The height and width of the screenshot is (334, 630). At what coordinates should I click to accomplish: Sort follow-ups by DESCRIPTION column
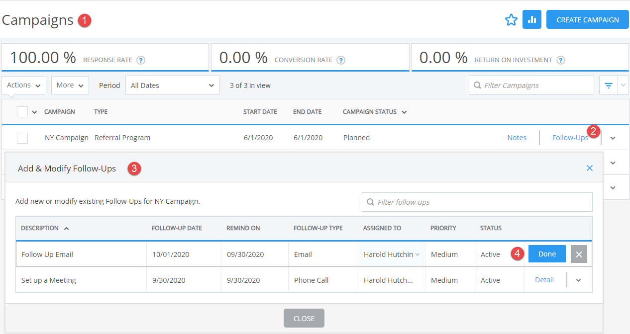[x=40, y=228]
